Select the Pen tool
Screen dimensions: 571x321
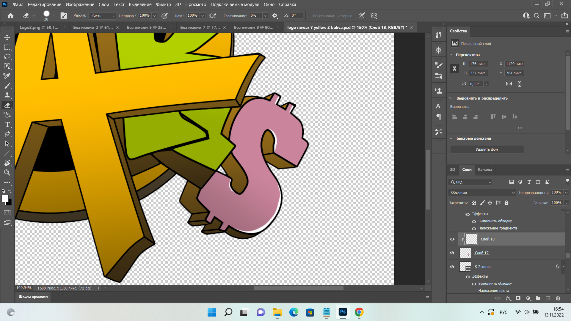point(7,134)
